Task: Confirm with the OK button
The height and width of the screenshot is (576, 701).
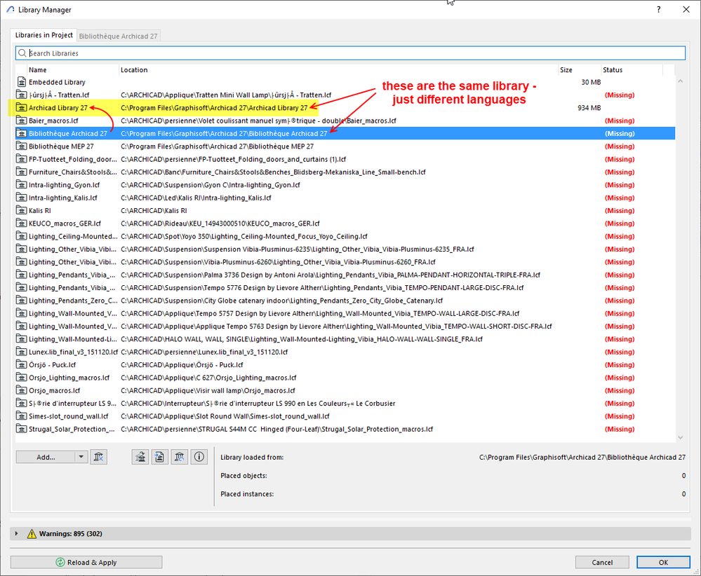Action: click(663, 562)
